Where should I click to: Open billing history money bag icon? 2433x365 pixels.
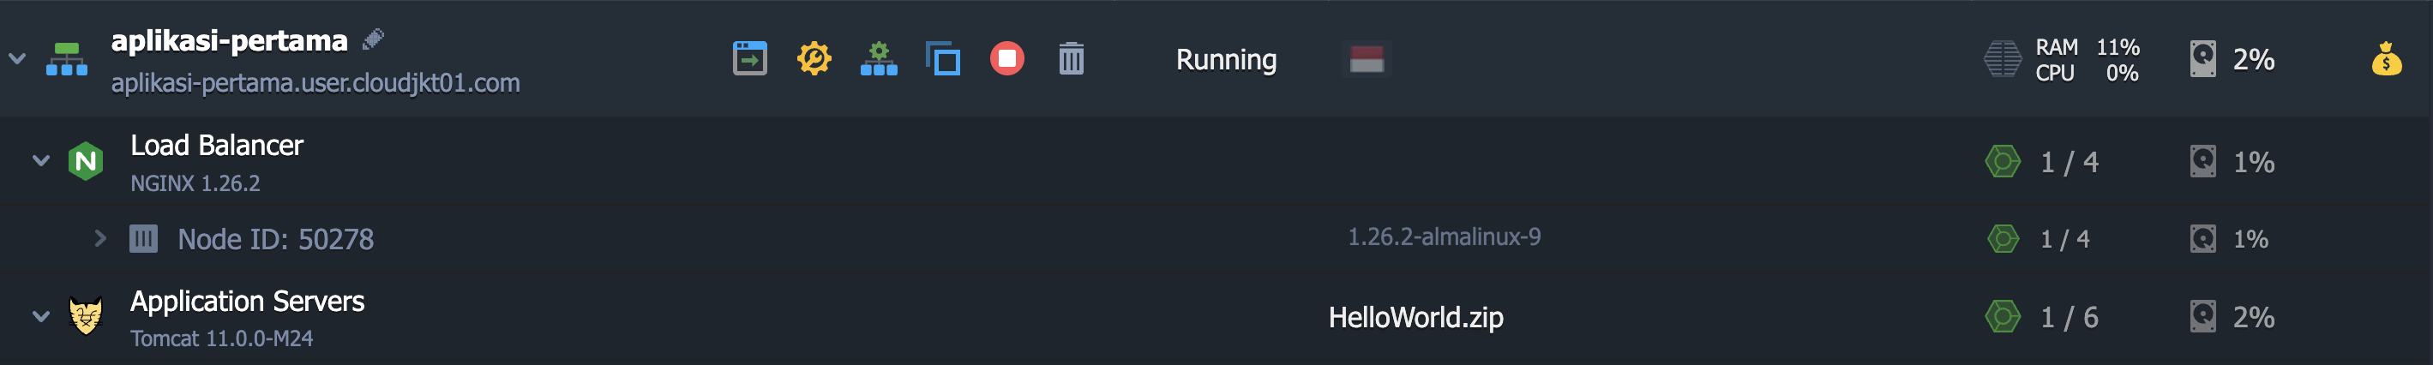tap(2387, 58)
